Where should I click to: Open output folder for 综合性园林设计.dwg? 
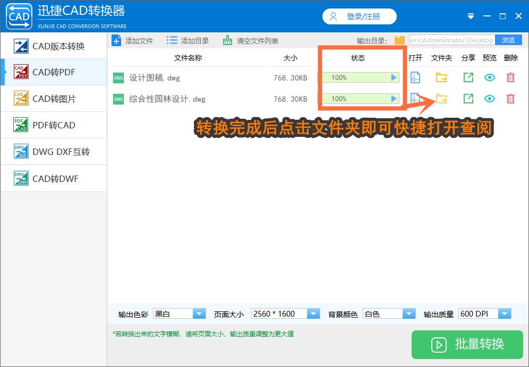coord(441,99)
